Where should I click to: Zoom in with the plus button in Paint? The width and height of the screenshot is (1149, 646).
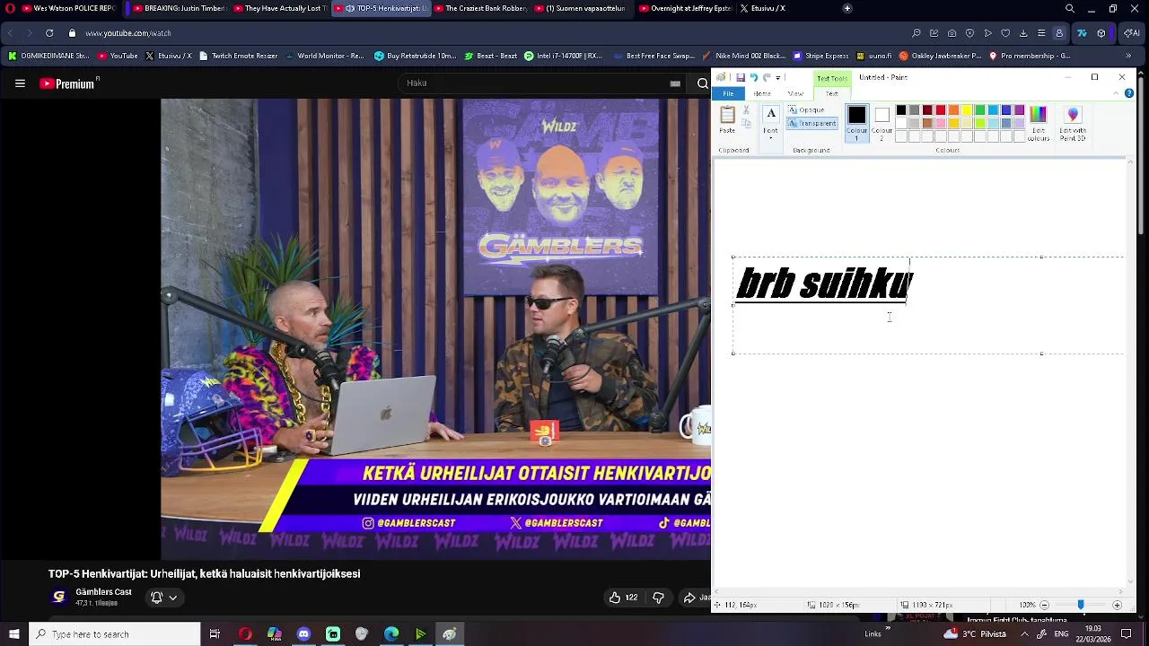1117,605
